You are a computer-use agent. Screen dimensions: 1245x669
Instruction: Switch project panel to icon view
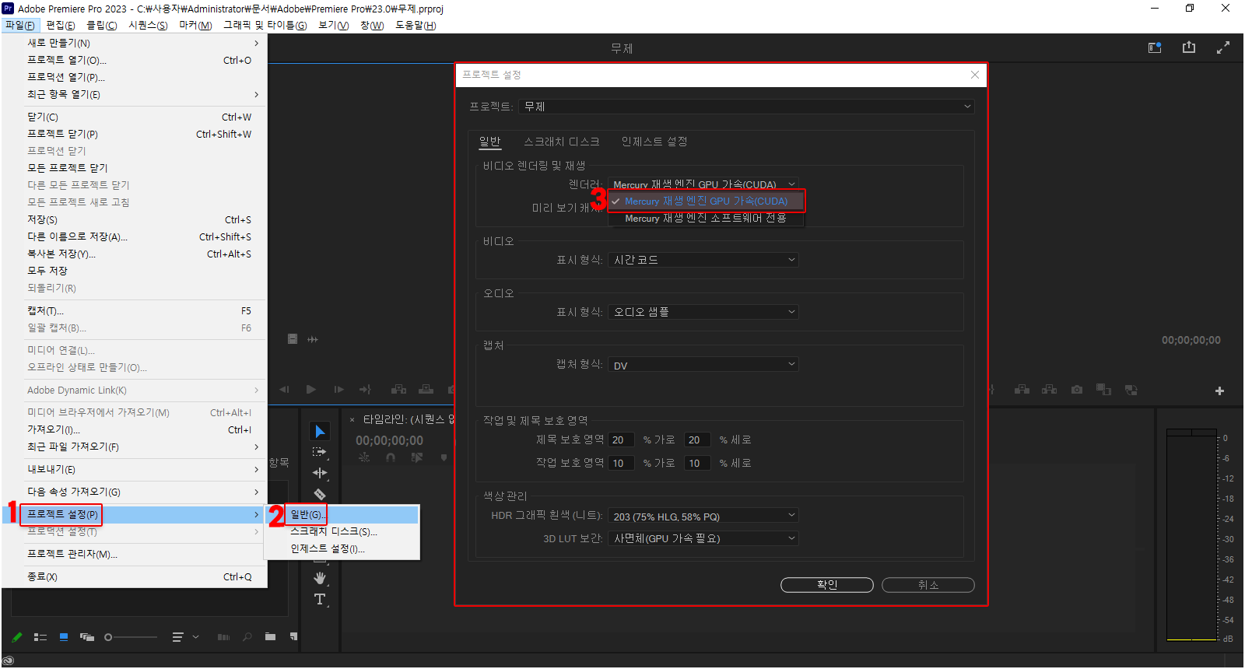point(64,637)
